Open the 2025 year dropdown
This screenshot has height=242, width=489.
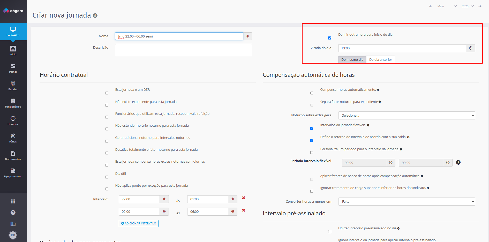[x=468, y=6]
